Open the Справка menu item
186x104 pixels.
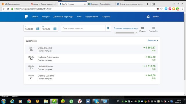106,17
